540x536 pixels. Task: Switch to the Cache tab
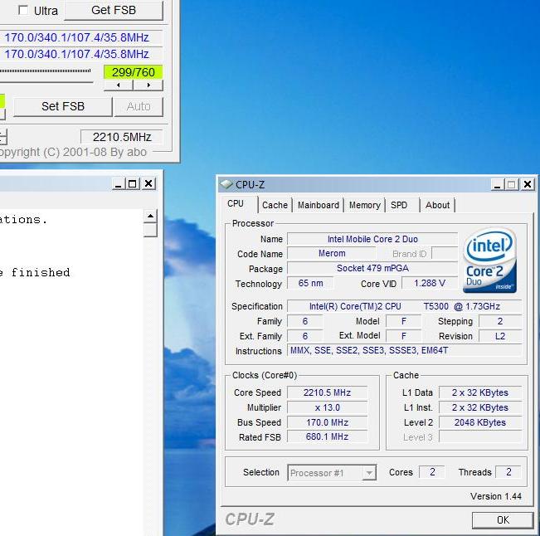(275, 205)
